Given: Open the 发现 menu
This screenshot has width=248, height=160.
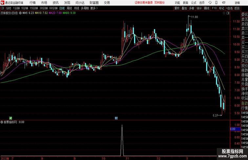Looking at the screenshot, I should click(67, 3).
